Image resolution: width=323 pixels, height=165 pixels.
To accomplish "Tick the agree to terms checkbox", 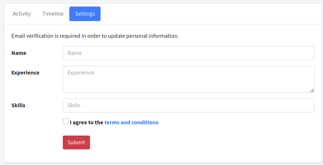I will 66,122.
